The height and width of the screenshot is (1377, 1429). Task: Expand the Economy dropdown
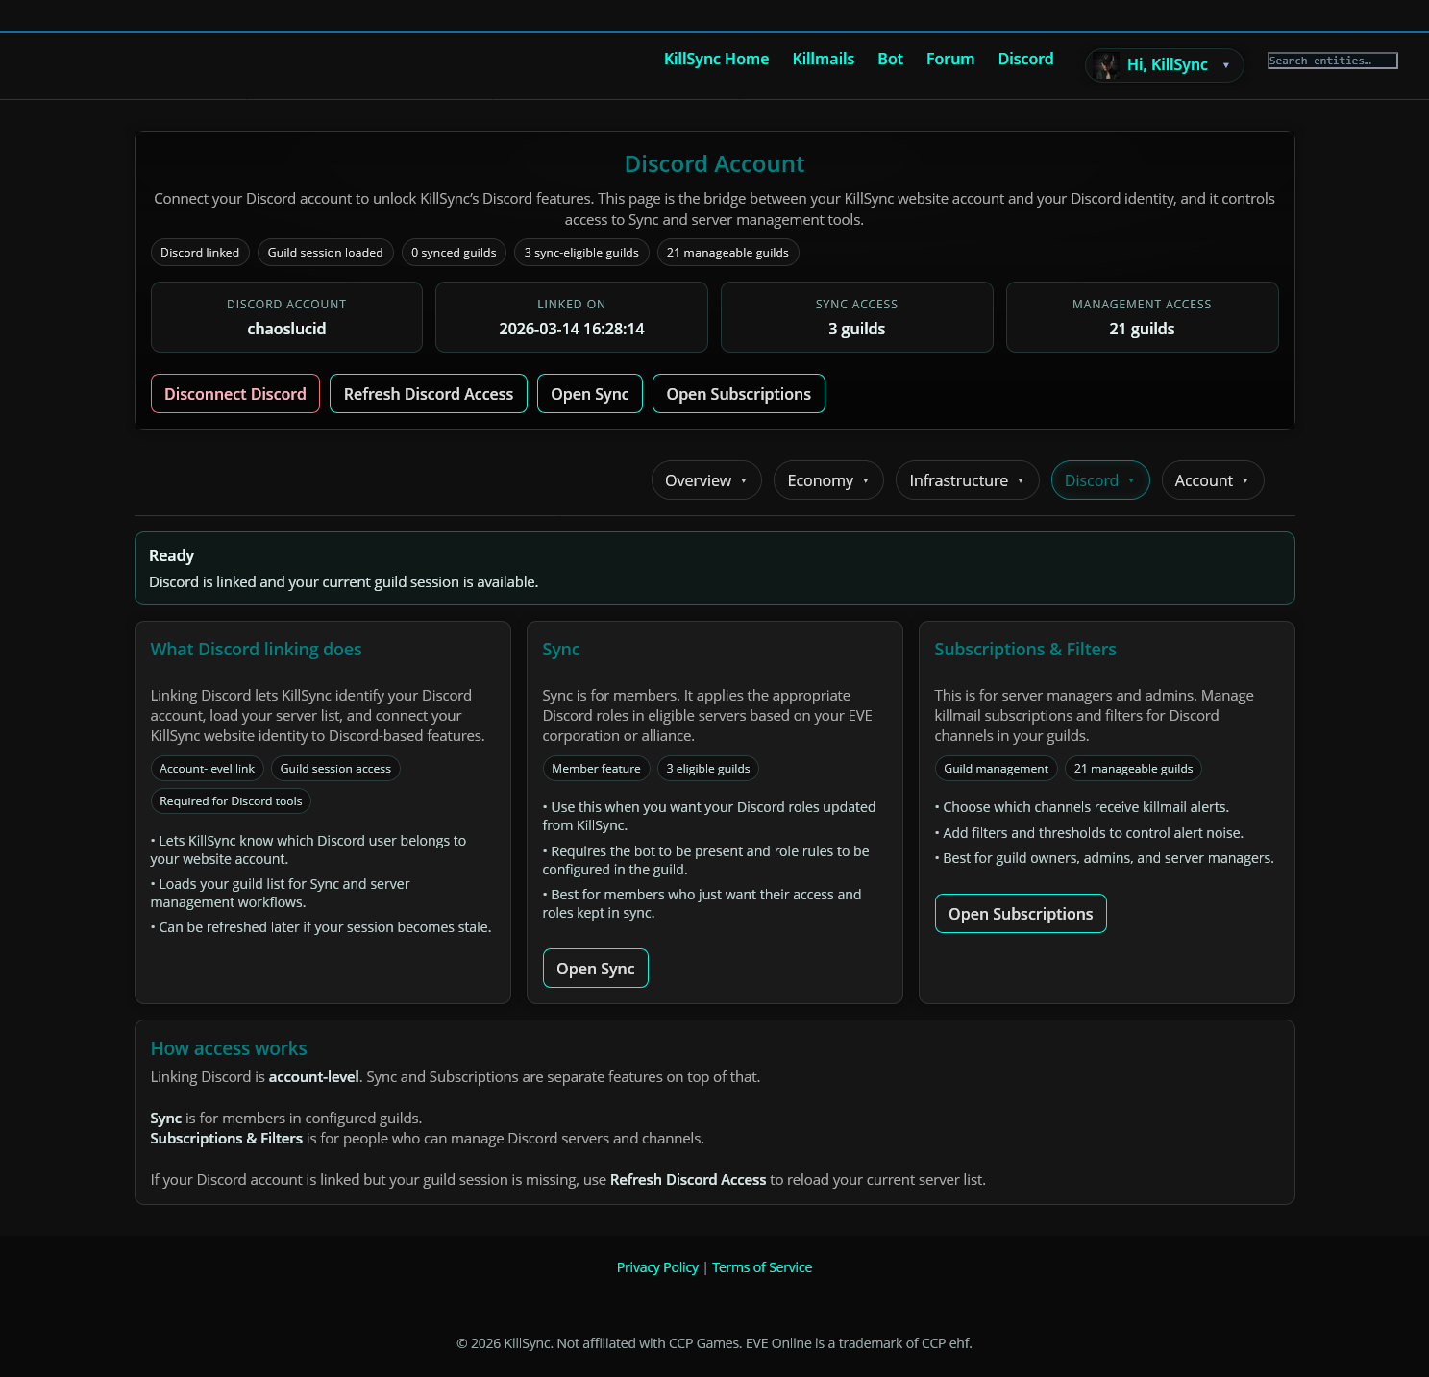[827, 480]
